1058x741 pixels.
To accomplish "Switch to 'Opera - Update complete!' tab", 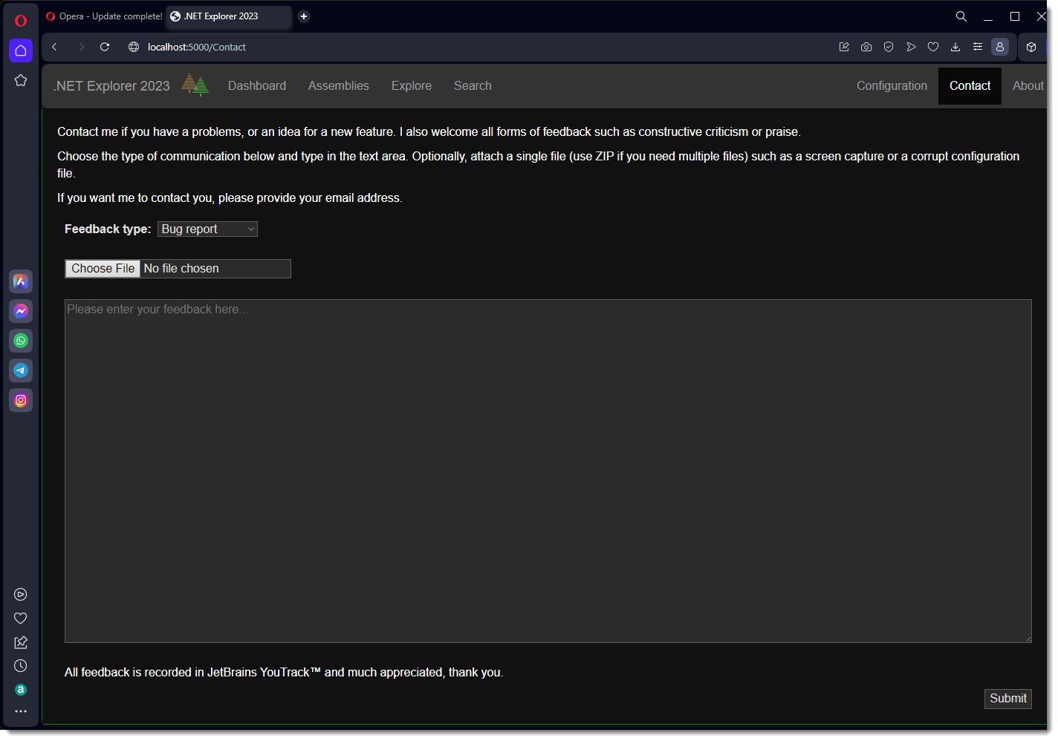I will 104,16.
